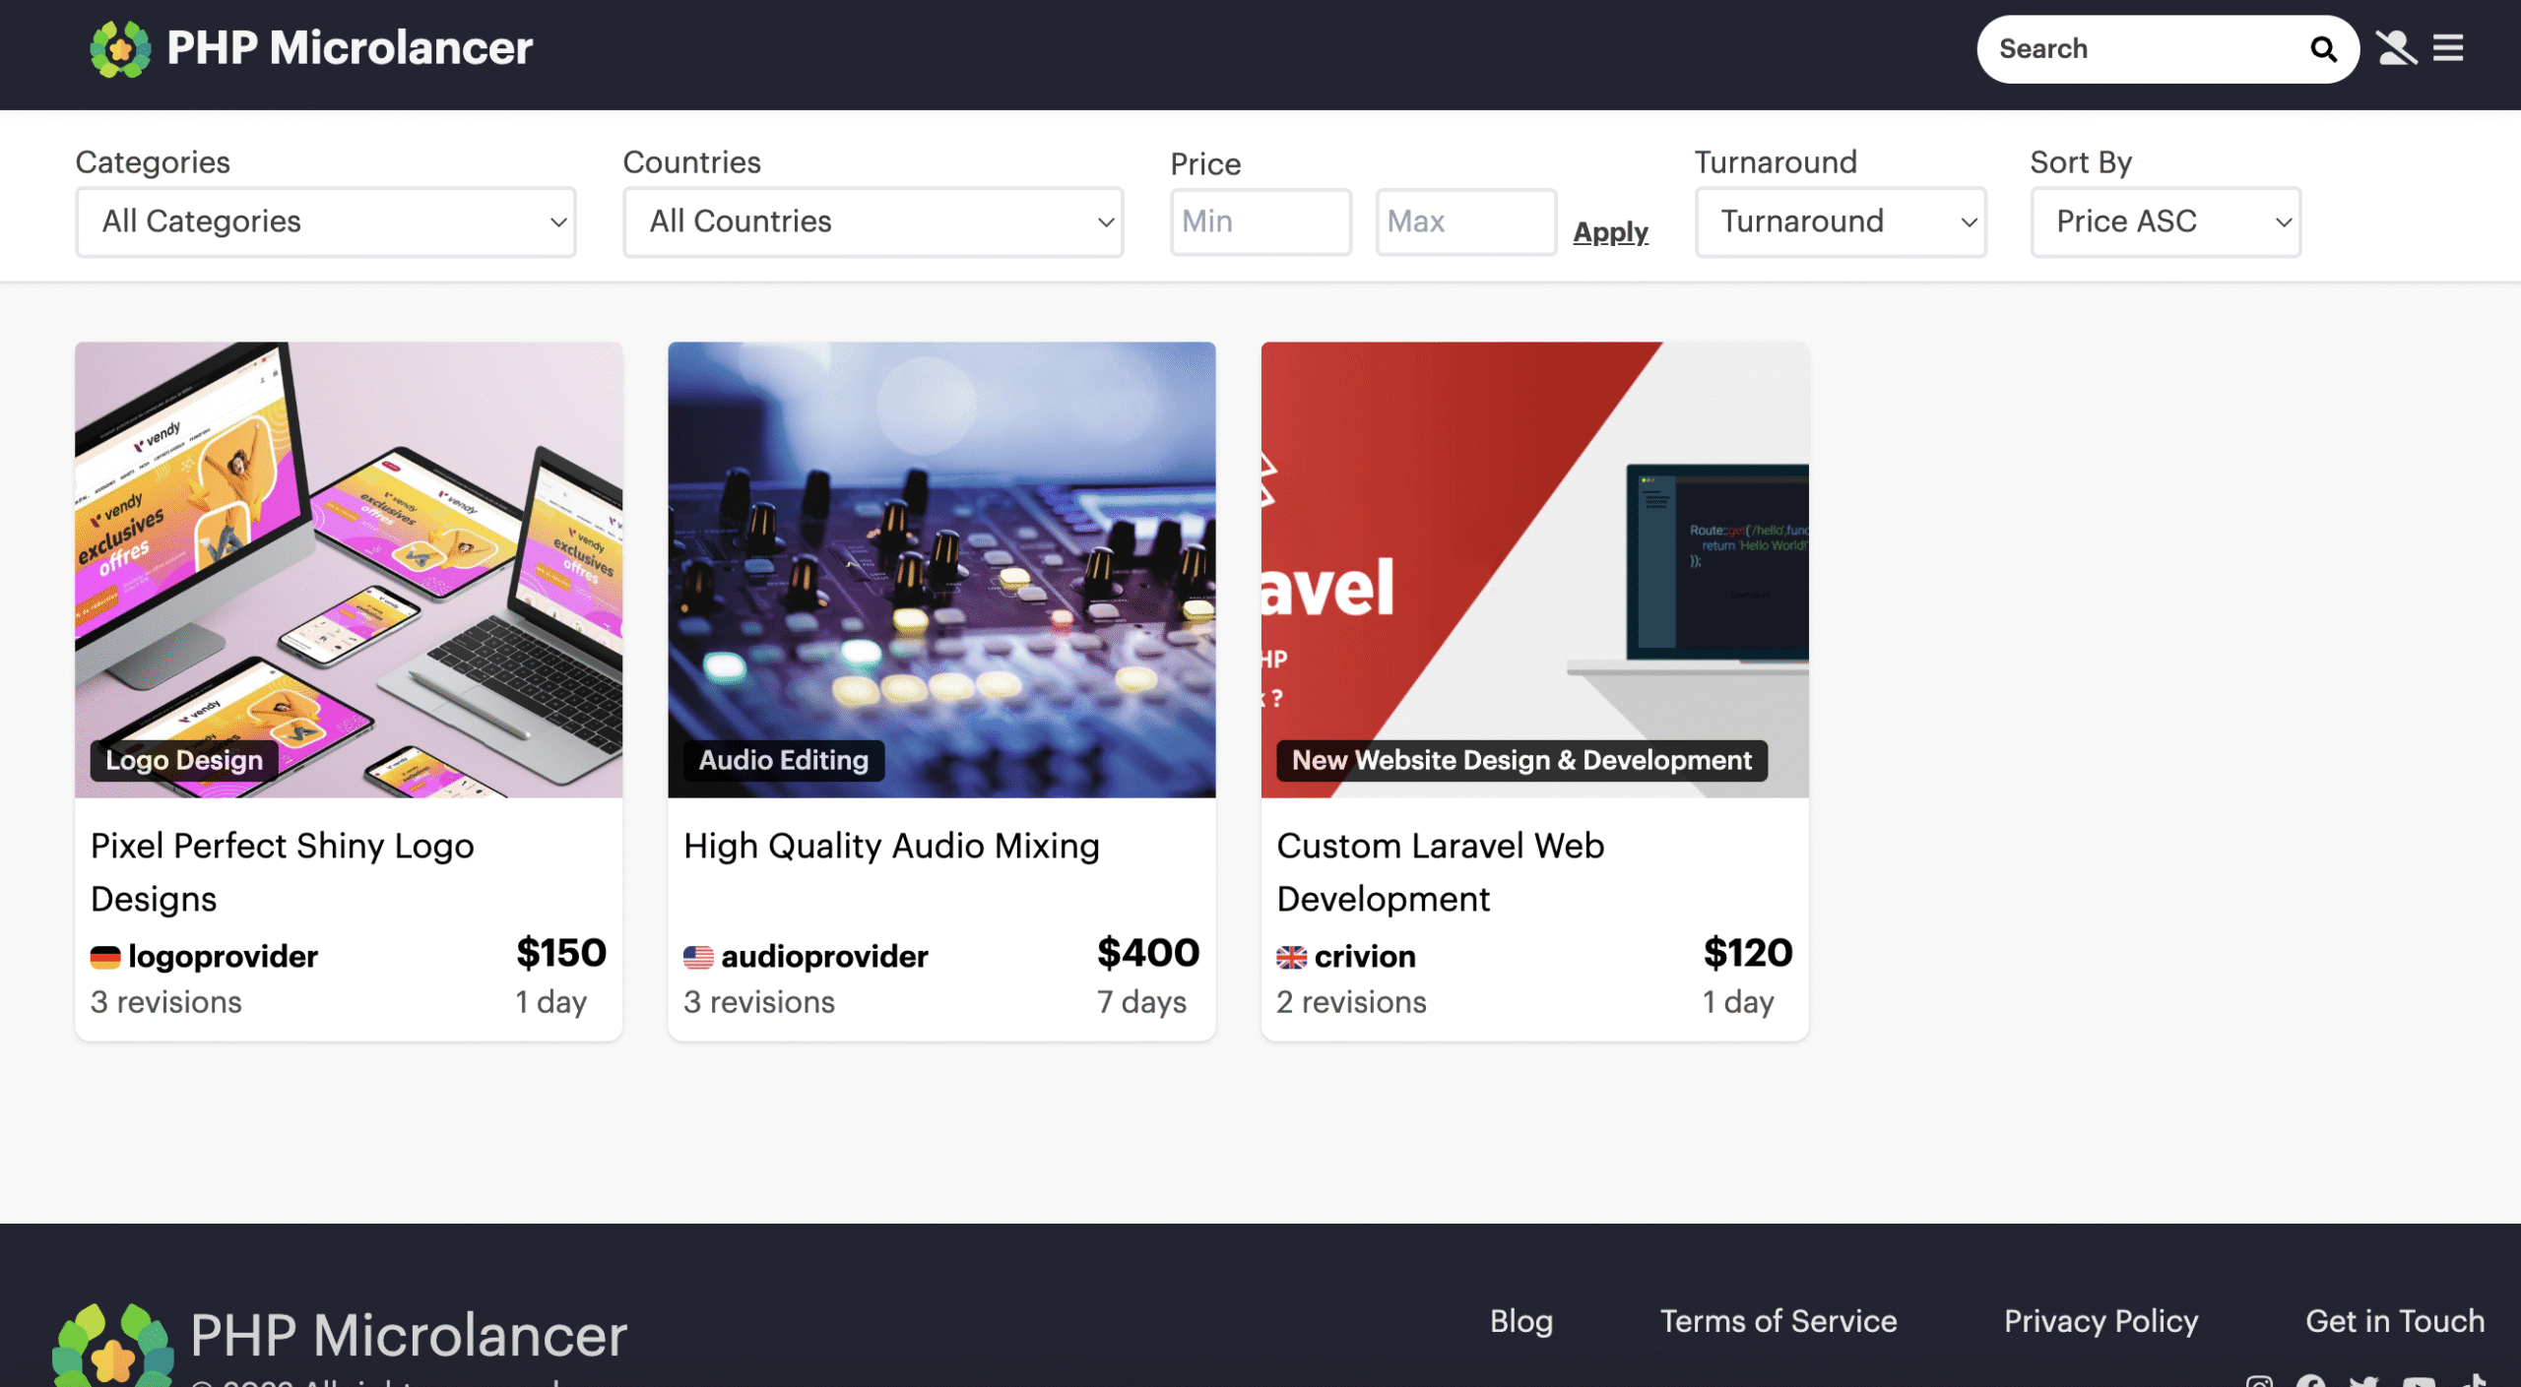Open the Blog footer link

pyautogui.click(x=1520, y=1321)
